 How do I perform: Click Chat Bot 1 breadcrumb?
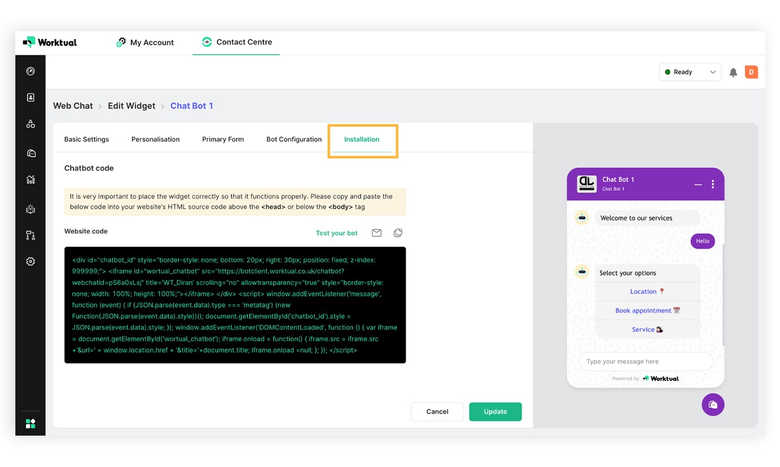(192, 106)
